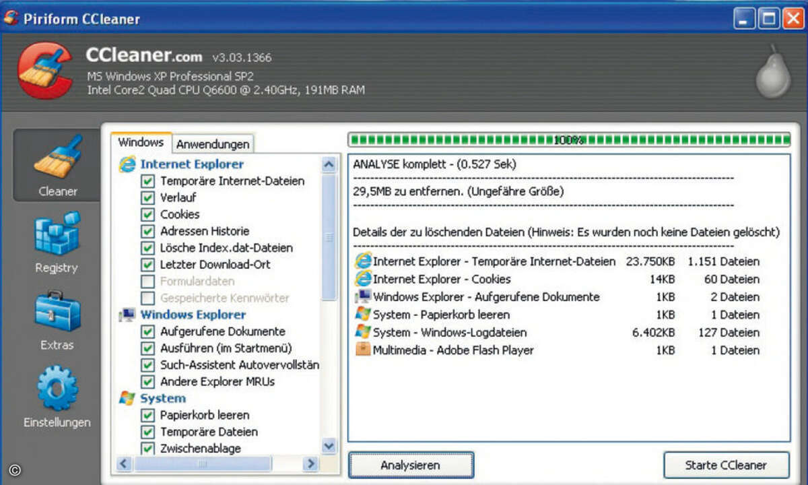Maximize the Piriform CCleaner window
Image resolution: width=808 pixels, height=485 pixels.
coord(768,18)
